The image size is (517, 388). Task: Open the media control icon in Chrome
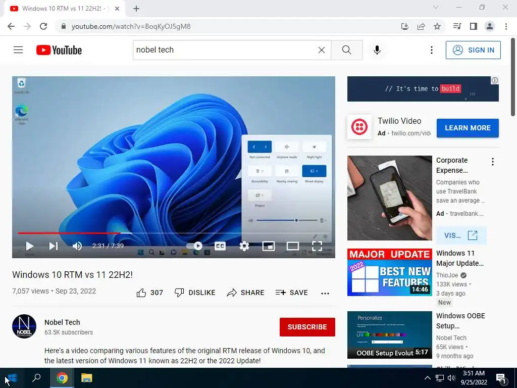click(x=457, y=26)
